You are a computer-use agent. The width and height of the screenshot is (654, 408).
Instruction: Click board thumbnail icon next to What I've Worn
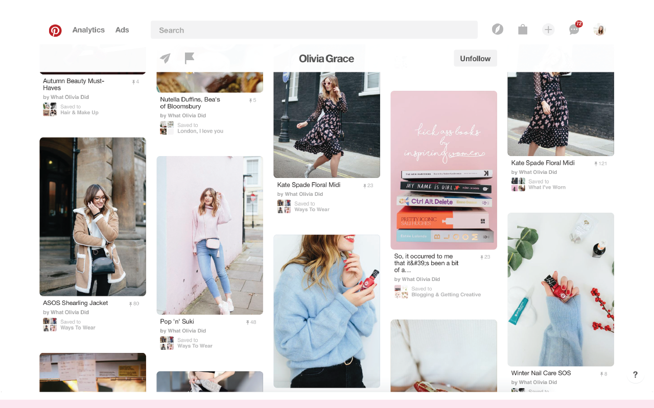click(518, 184)
